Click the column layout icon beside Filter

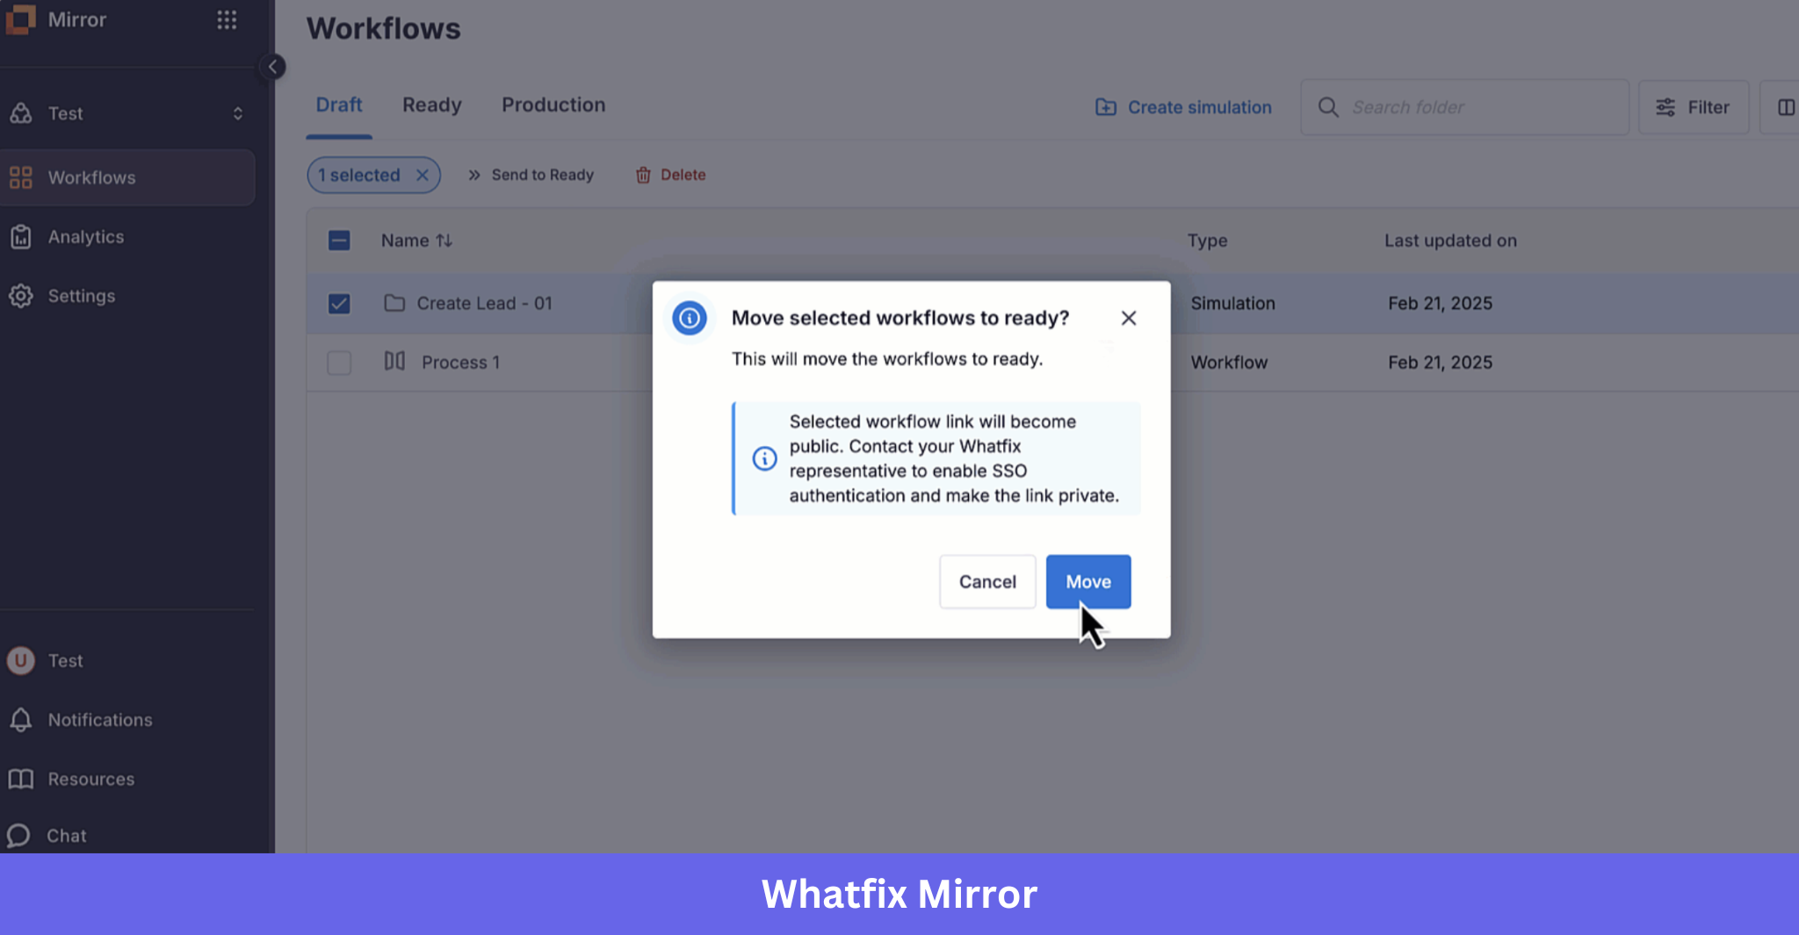(1785, 107)
